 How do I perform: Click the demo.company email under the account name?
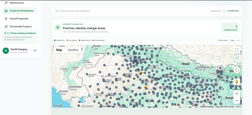[19, 52]
